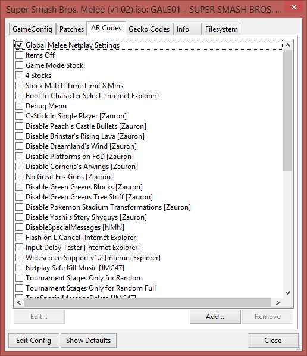Check Input Delay Tester checkbox
Screen dimensions: 307x356
pyautogui.click(x=19, y=247)
